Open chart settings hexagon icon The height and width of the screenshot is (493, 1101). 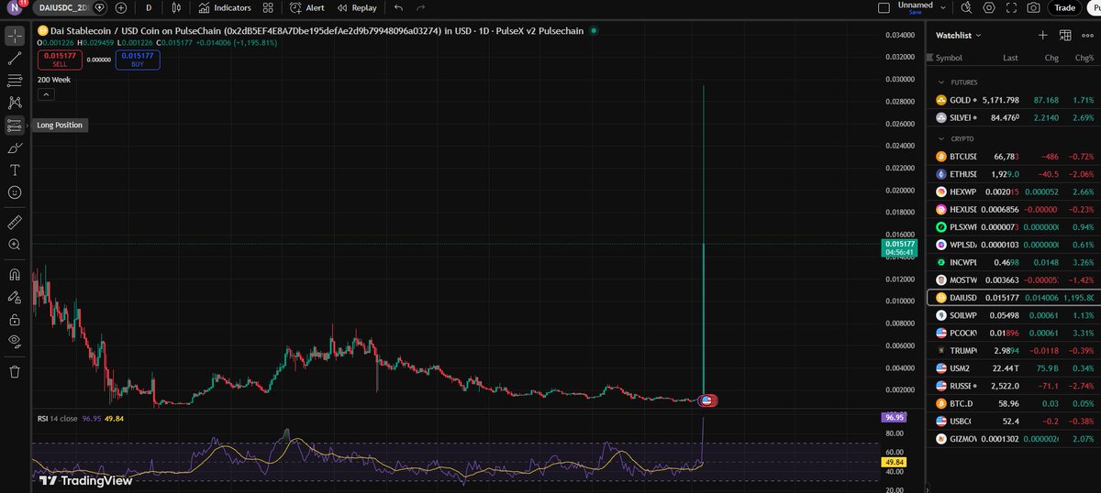tap(989, 7)
